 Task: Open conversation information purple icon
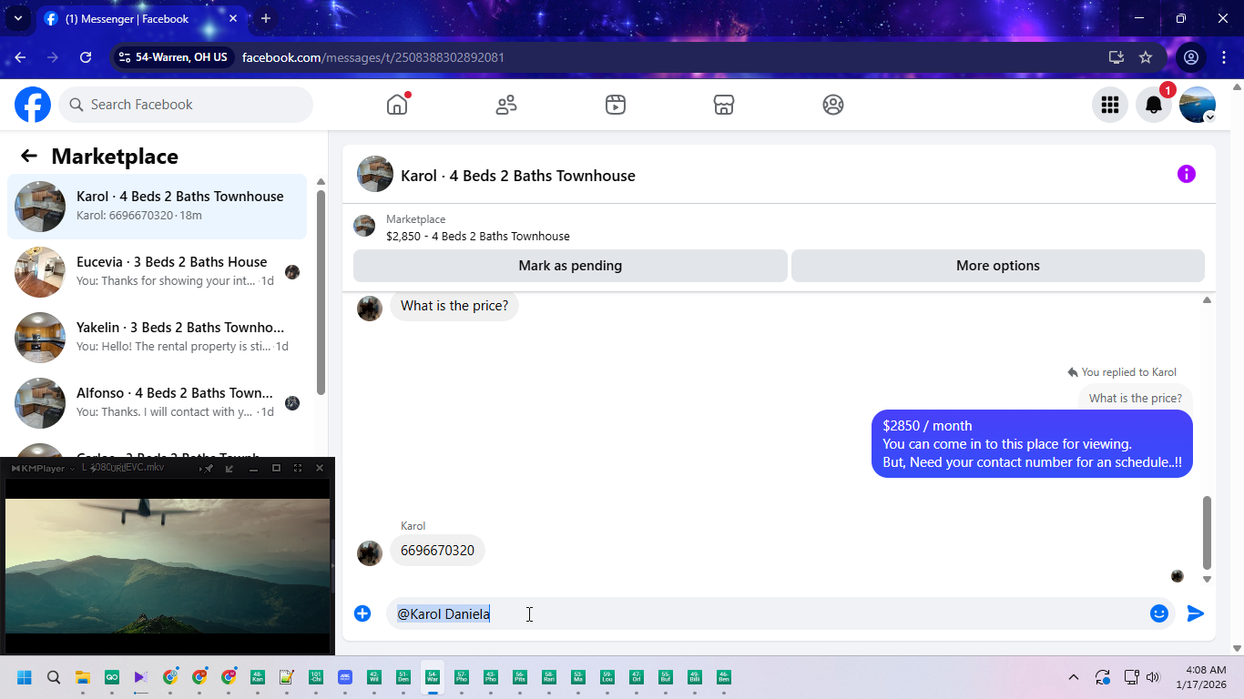(x=1187, y=174)
